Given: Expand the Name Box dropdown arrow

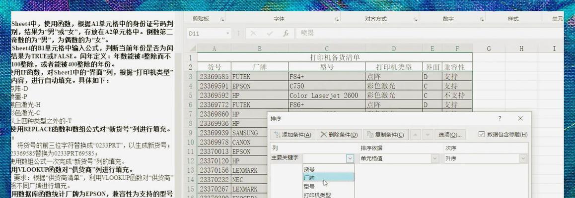Looking at the screenshot, I should [x=228, y=33].
